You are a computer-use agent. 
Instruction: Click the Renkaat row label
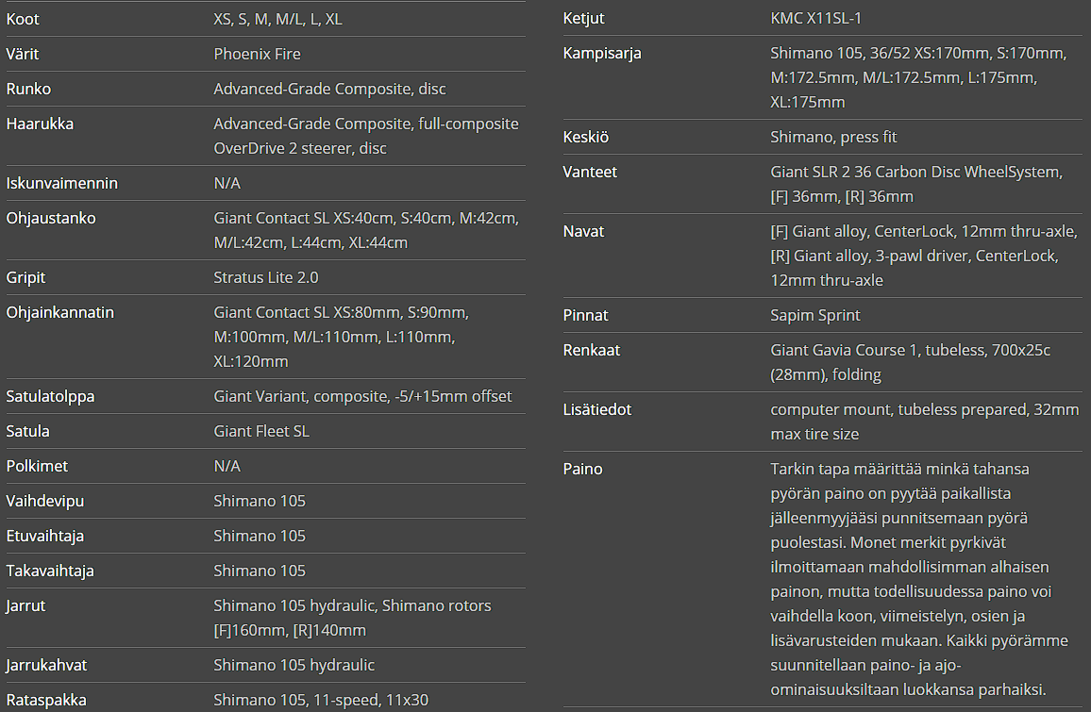592,350
